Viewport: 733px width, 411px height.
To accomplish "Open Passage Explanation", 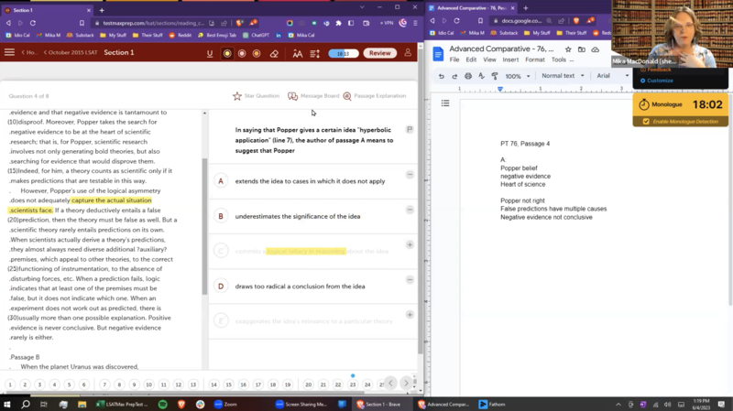I will 375,96.
